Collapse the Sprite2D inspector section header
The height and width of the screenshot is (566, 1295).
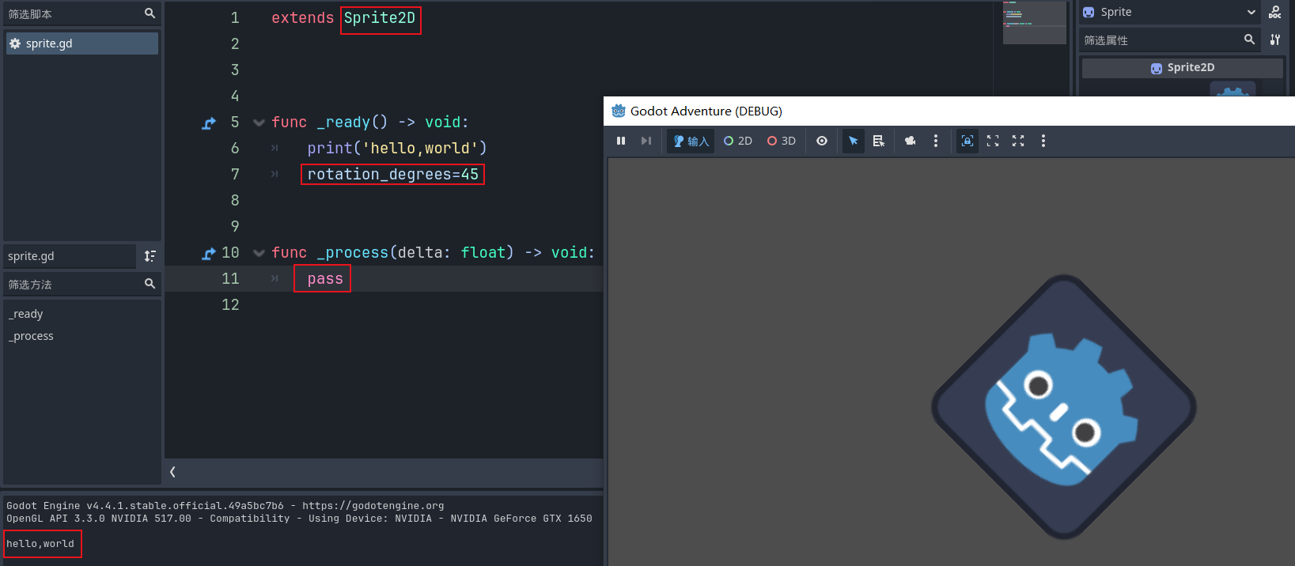pos(1183,68)
